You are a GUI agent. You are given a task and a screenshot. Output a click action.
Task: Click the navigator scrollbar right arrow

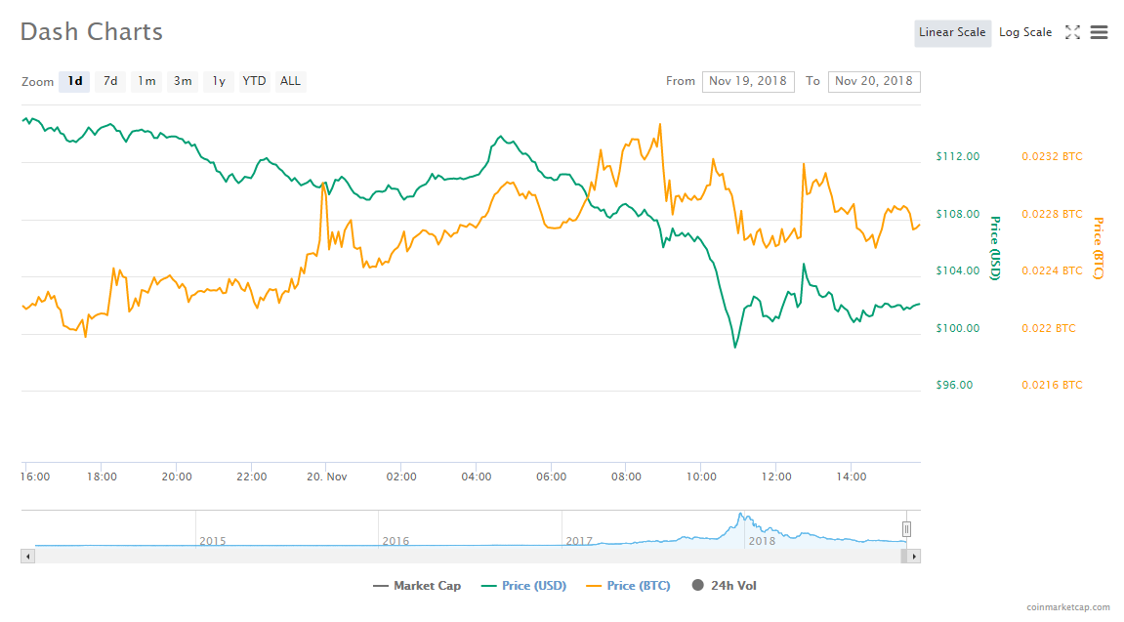tap(913, 556)
